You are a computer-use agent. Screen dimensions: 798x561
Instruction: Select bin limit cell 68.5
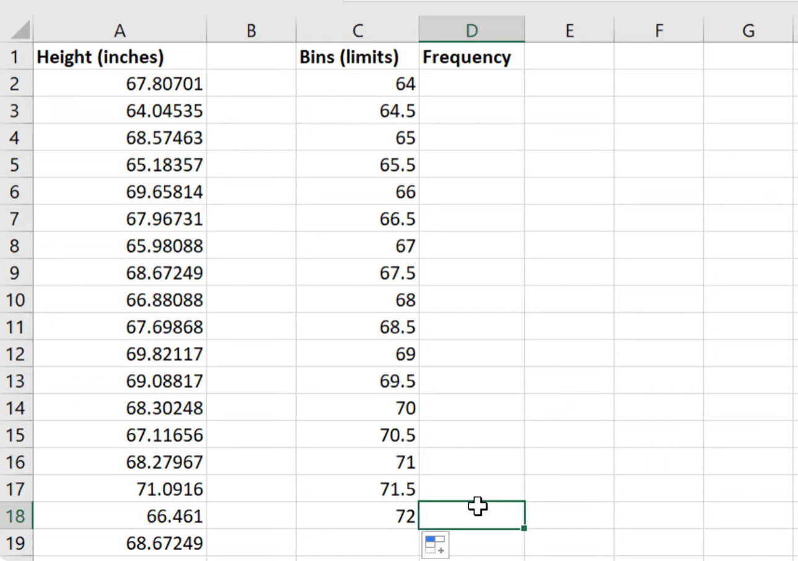[357, 327]
